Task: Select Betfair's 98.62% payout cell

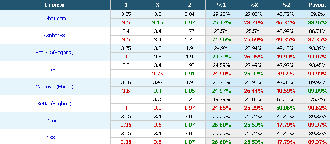Action: [318, 108]
